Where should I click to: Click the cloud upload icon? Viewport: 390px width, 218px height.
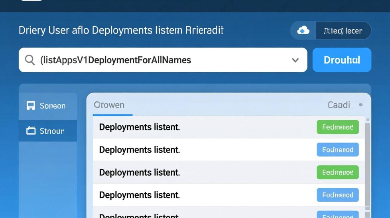click(x=303, y=30)
